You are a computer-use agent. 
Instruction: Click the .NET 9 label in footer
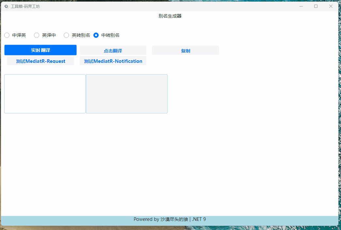click(199, 219)
